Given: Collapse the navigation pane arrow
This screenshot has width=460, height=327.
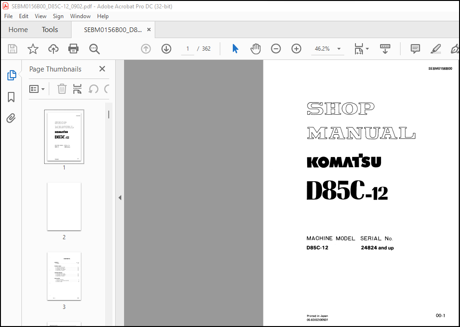Looking at the screenshot, I should pyautogui.click(x=120, y=198).
